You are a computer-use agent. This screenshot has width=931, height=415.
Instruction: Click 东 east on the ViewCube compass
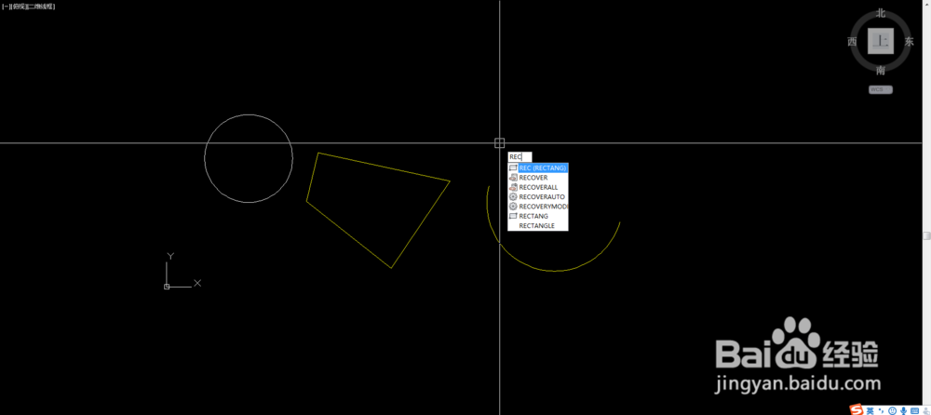tap(909, 42)
